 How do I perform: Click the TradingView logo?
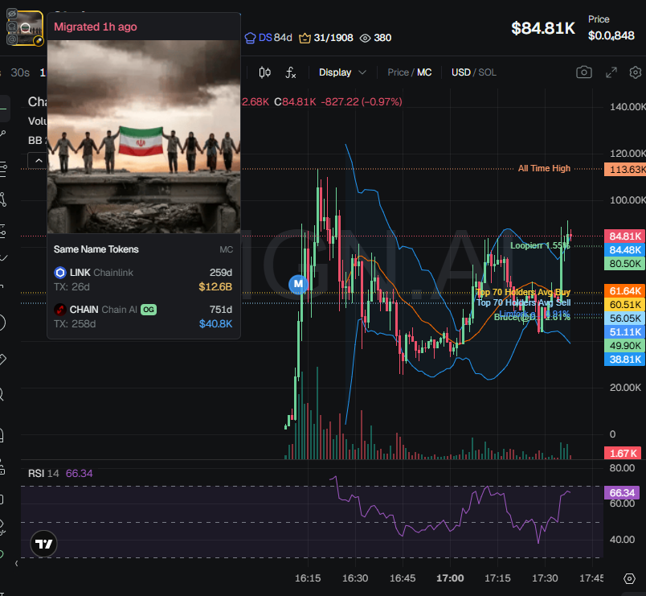coord(43,544)
